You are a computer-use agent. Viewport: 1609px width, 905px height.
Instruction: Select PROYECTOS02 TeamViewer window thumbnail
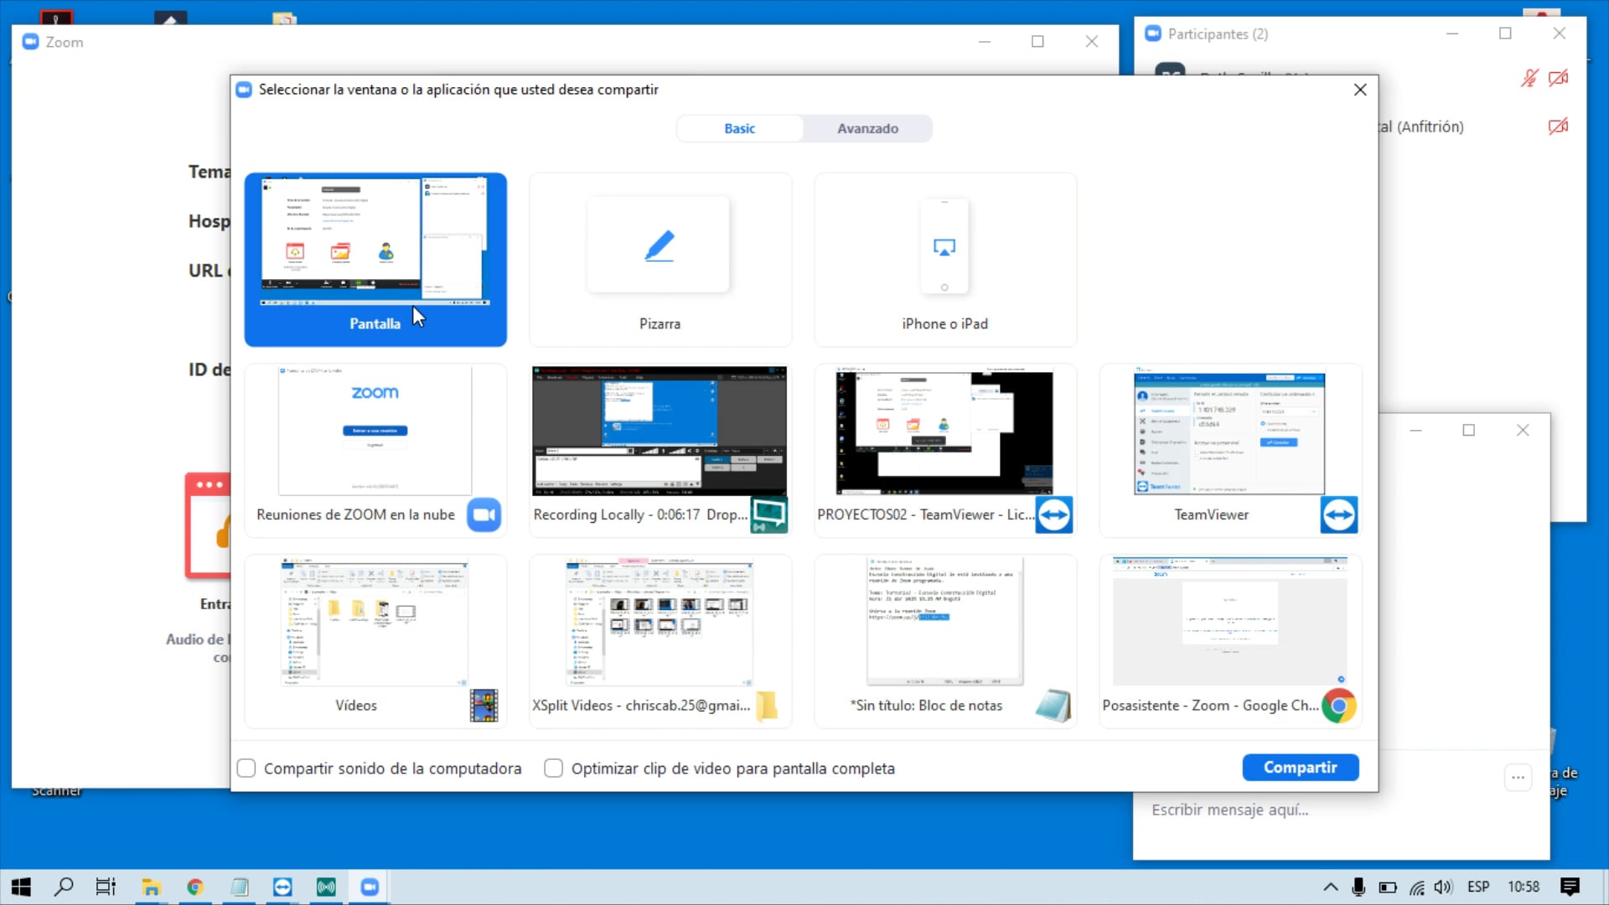pyautogui.click(x=945, y=450)
